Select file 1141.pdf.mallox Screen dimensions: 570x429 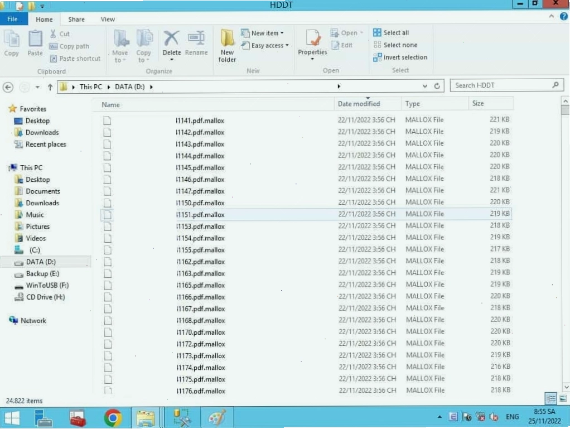tap(306, 120)
